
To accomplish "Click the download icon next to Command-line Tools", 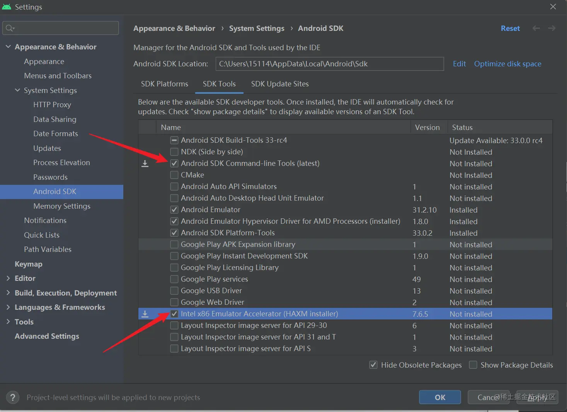I will pos(145,164).
